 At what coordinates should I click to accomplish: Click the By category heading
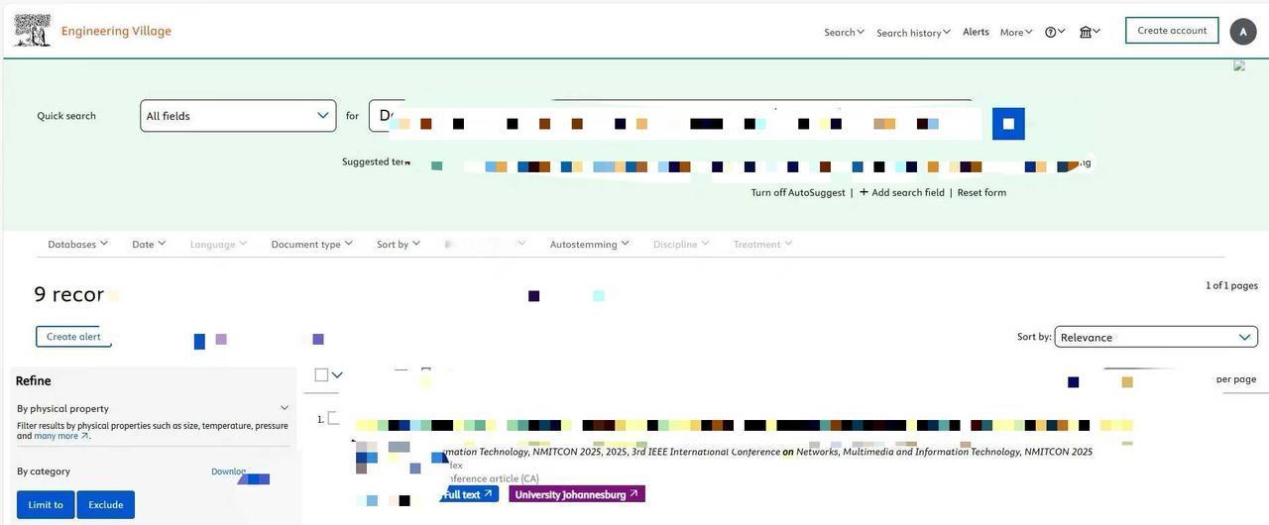click(x=44, y=472)
